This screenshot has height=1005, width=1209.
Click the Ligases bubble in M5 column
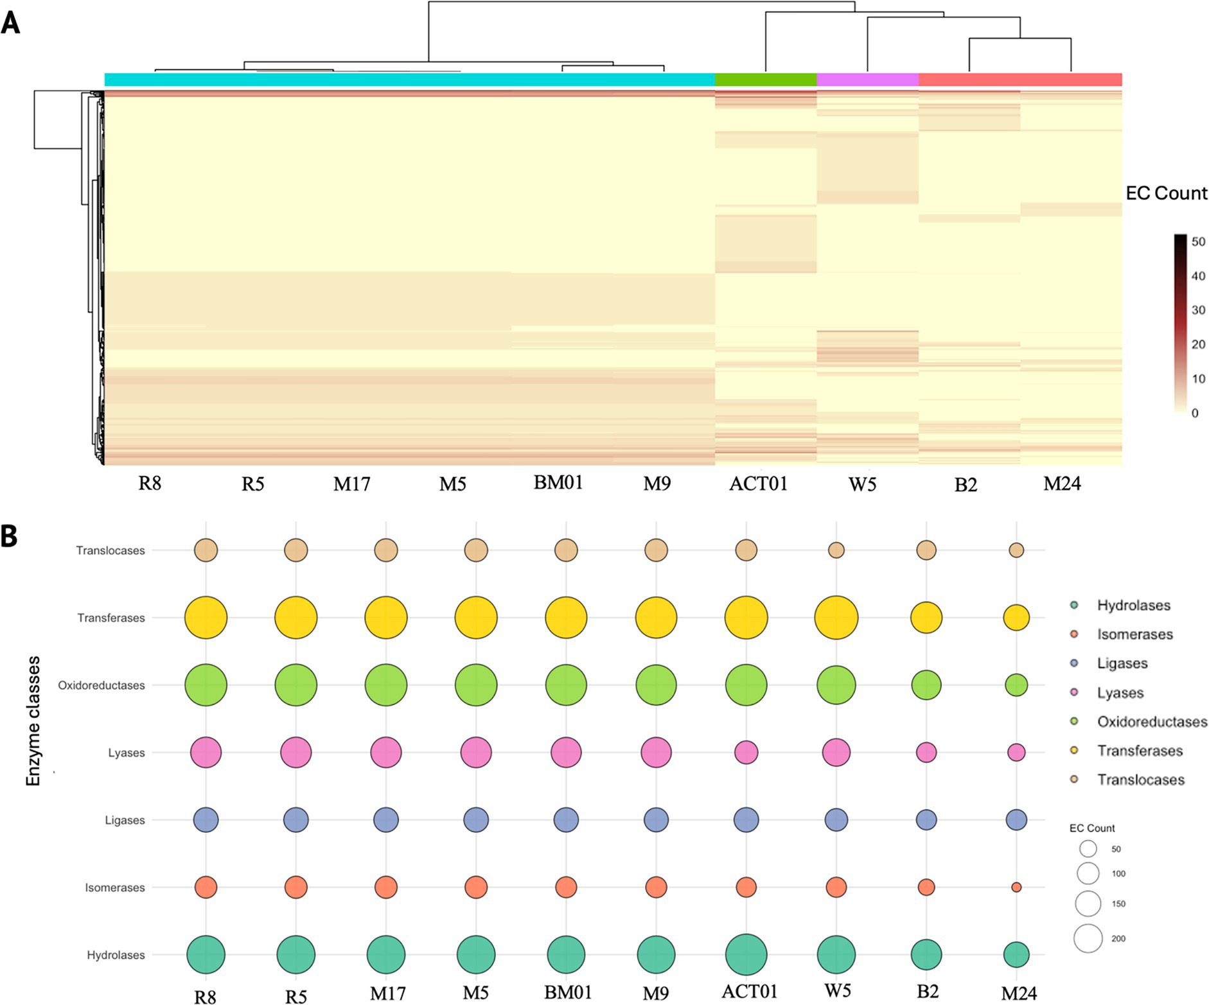[x=476, y=820]
